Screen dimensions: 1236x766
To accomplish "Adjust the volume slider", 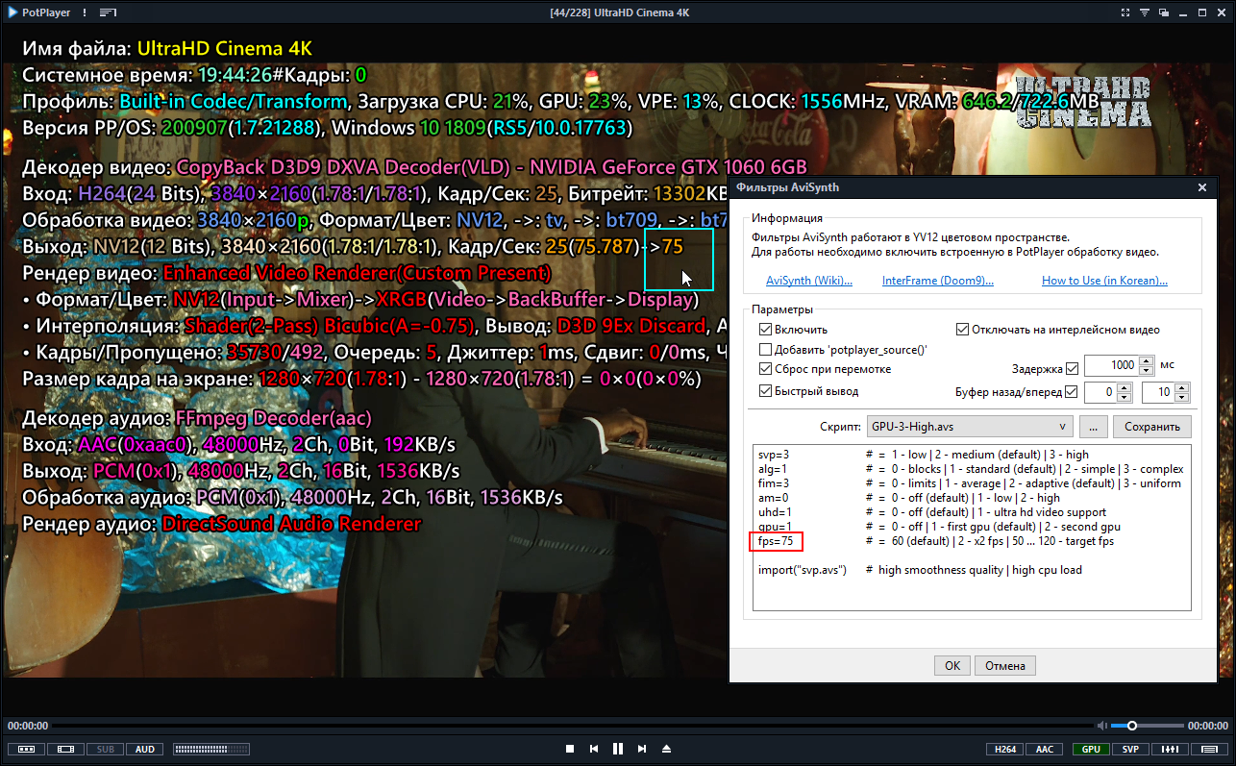I will click(x=1148, y=726).
